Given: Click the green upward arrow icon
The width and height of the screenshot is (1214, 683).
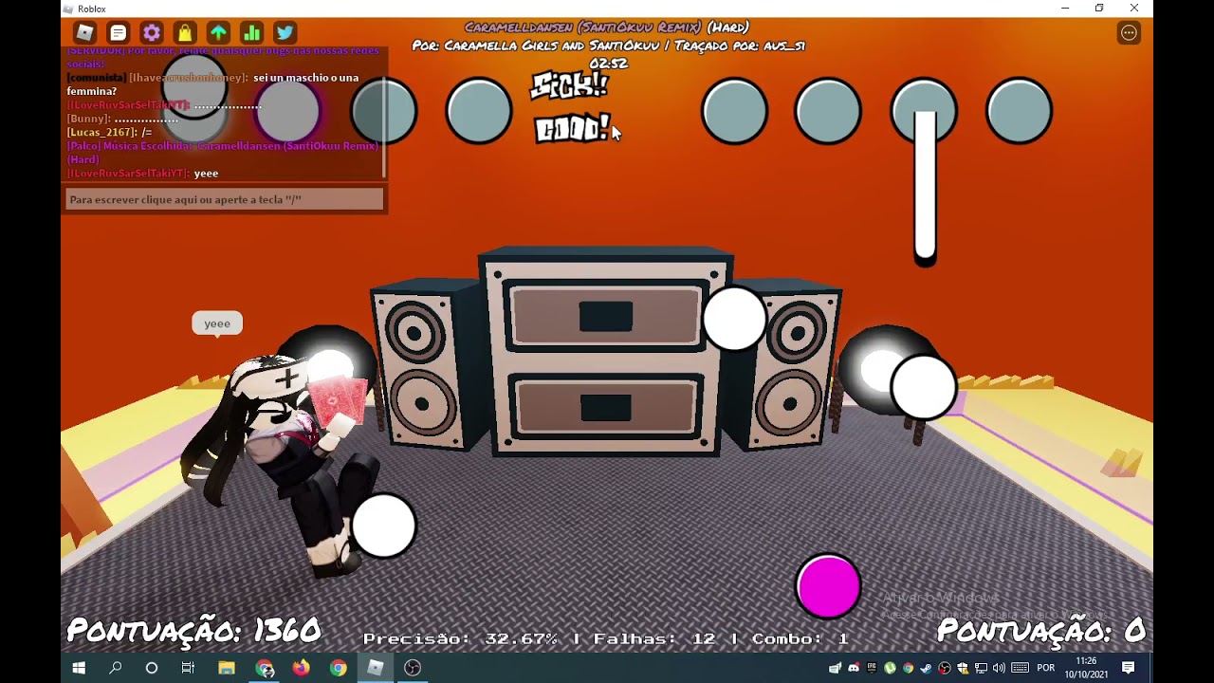Looking at the screenshot, I should click(218, 33).
